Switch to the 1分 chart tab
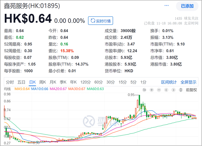Image resolution: width=202 pixels, height=146 pixels. (143, 82)
